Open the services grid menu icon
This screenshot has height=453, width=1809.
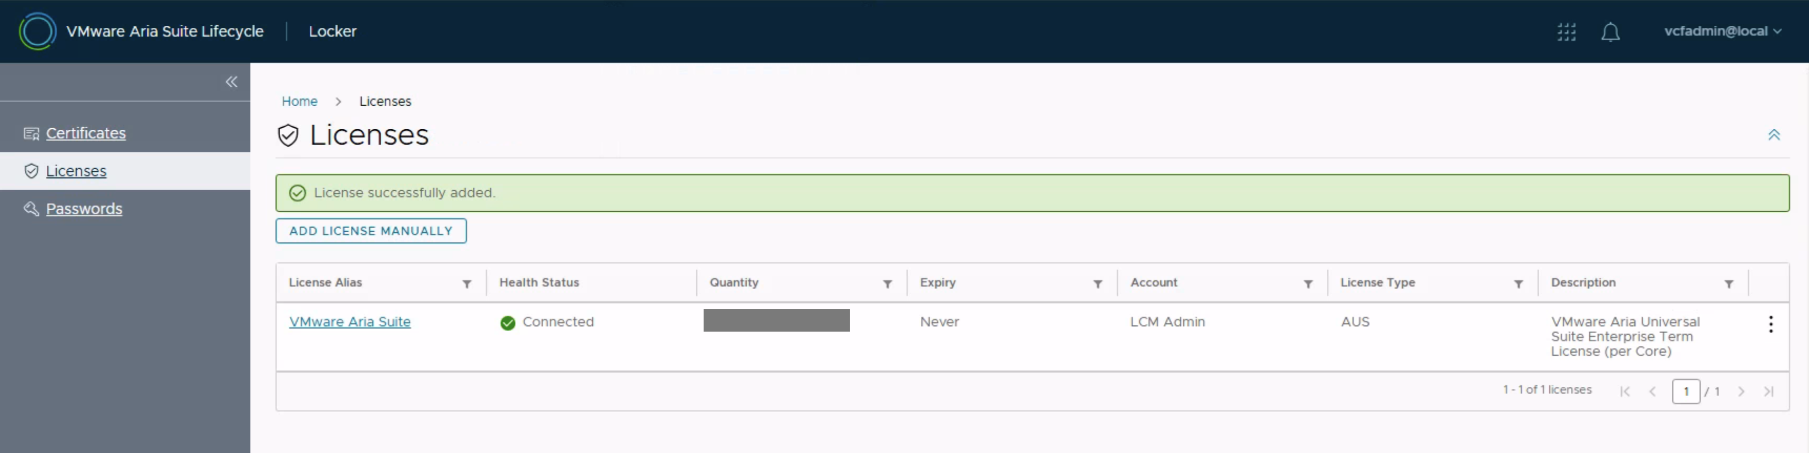coord(1566,32)
